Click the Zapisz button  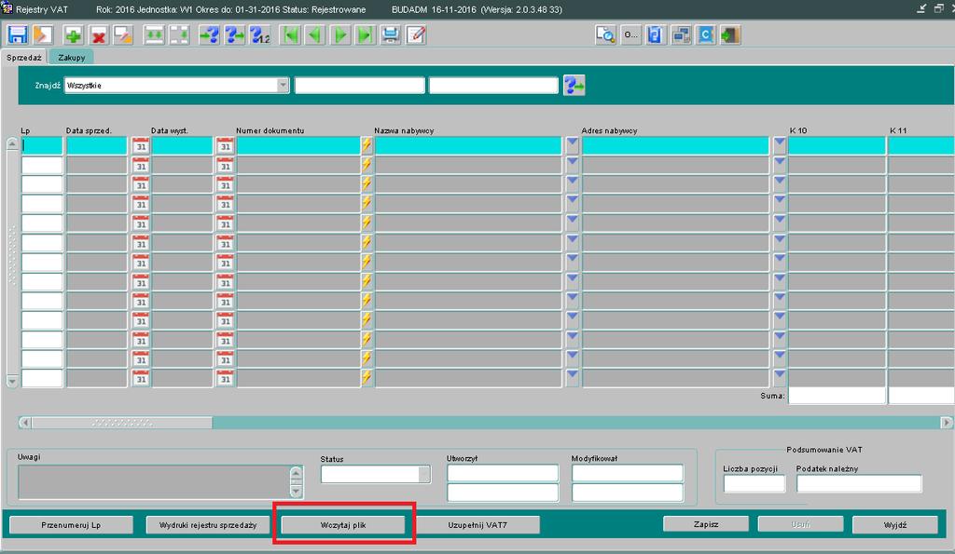click(x=706, y=523)
